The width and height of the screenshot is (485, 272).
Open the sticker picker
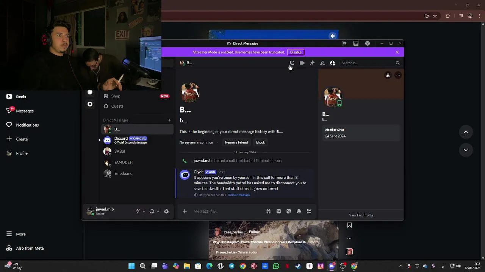point(289,212)
